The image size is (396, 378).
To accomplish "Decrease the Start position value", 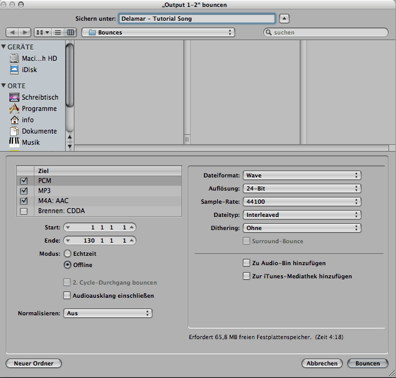I will click(x=68, y=227).
